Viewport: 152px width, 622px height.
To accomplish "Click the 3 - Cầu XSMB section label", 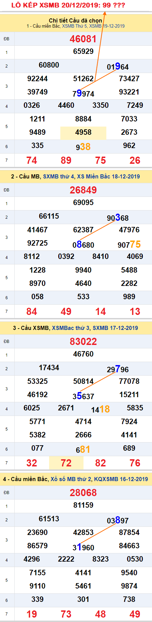I will [x=31, y=328].
